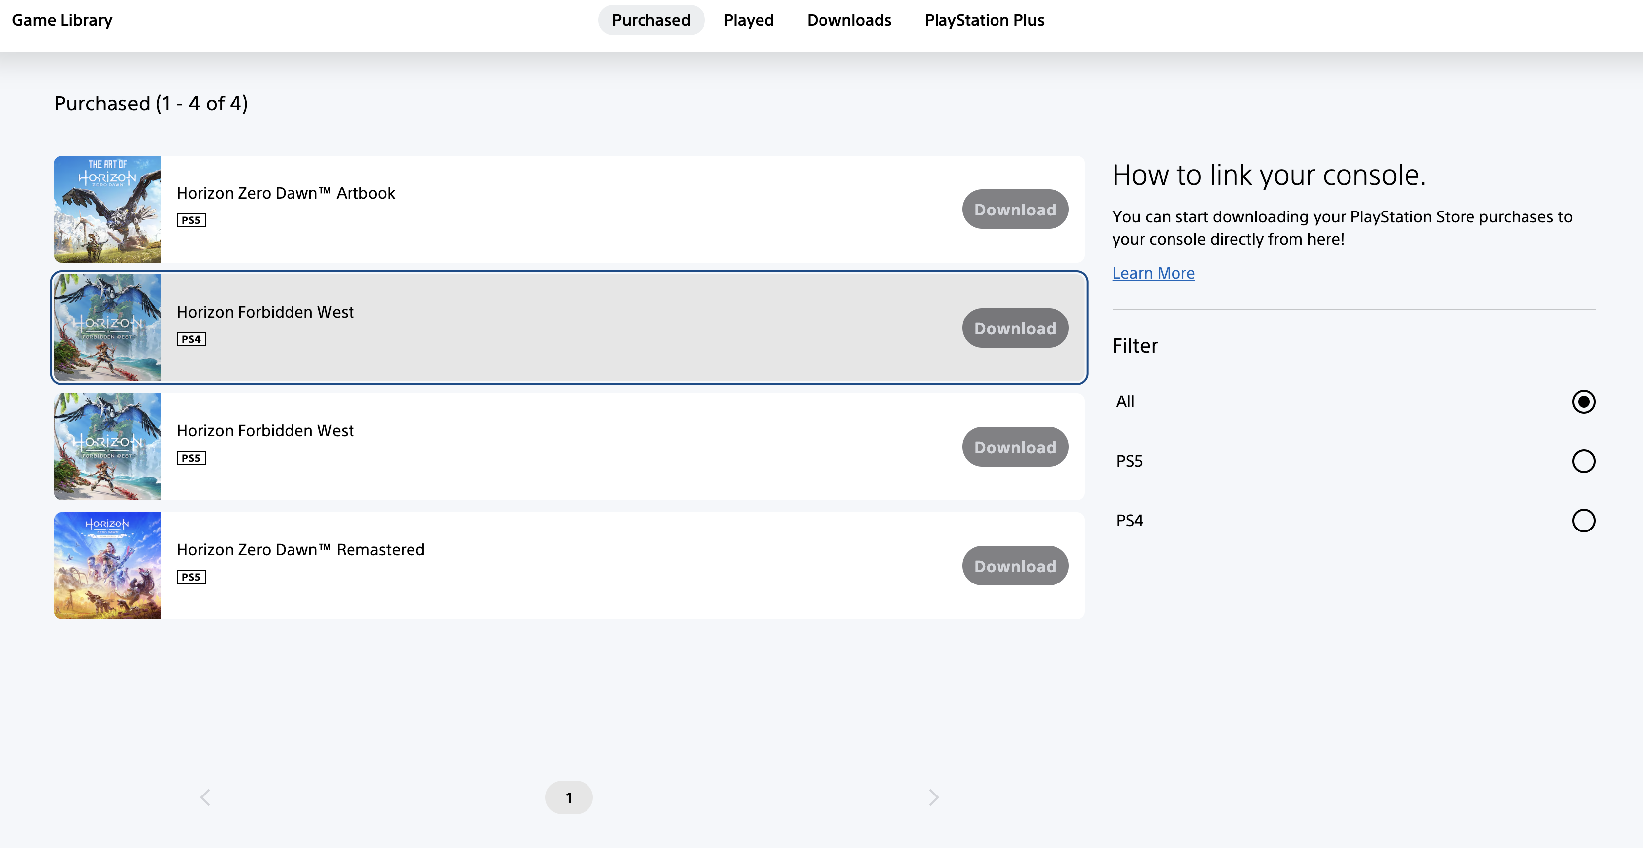Select the PS5 filter radio button
This screenshot has height=848, width=1643.
[x=1584, y=461]
